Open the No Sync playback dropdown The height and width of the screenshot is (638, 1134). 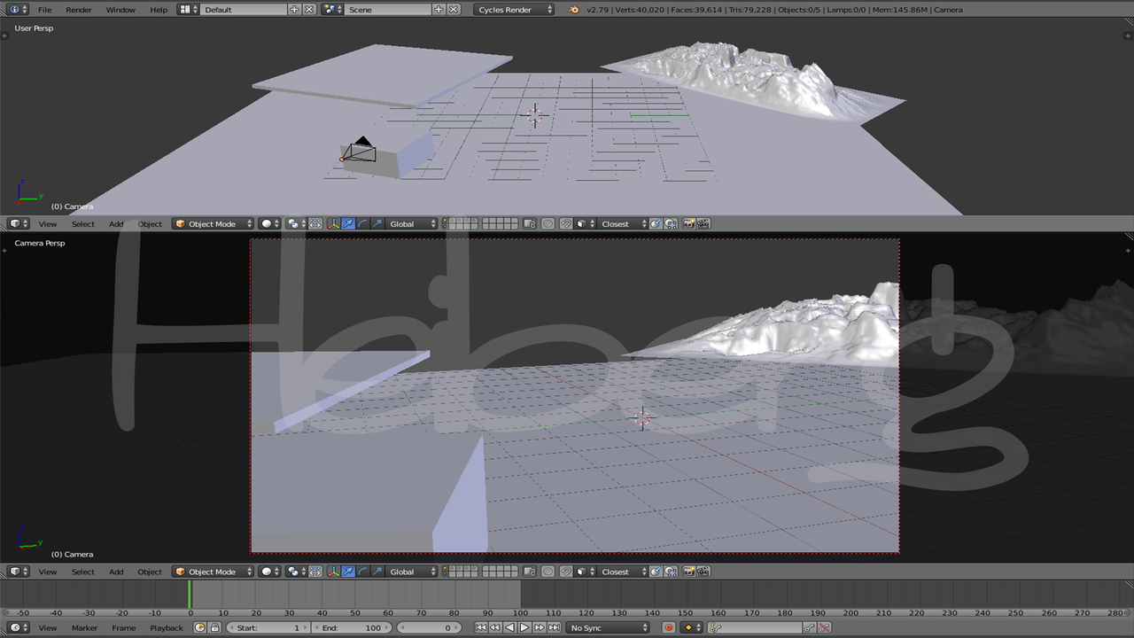click(x=608, y=627)
